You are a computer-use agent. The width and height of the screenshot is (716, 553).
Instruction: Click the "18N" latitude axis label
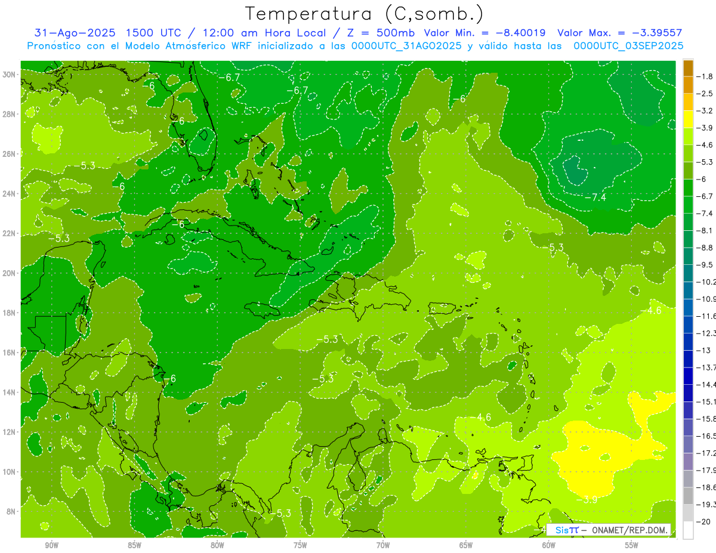point(10,313)
